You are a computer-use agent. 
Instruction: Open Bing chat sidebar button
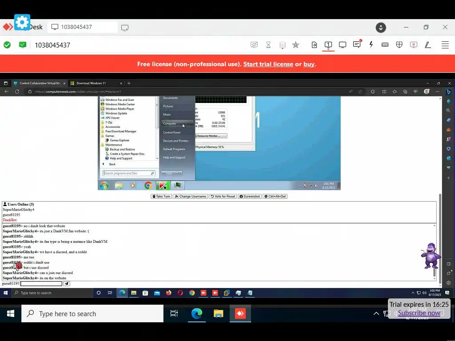click(448, 91)
